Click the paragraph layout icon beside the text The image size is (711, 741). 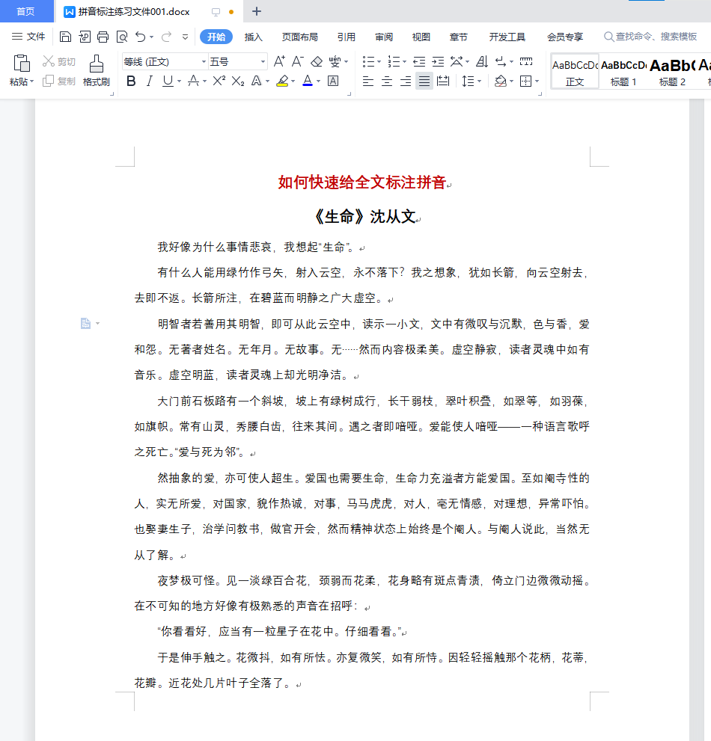click(85, 323)
